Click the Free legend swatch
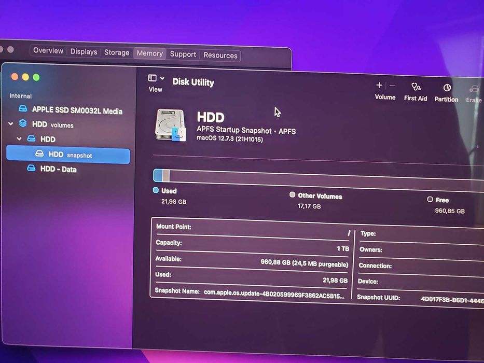 click(430, 199)
